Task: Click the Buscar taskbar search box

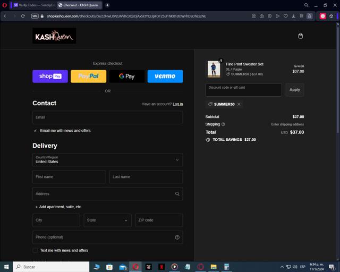Action: [51, 267]
